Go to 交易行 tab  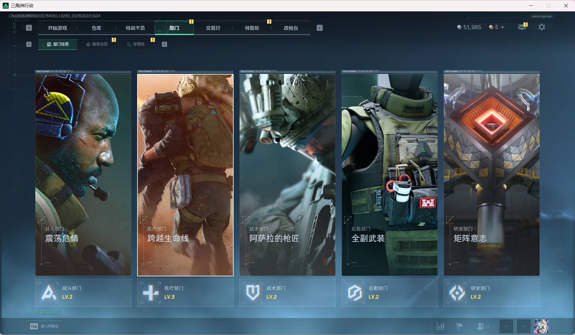(213, 28)
